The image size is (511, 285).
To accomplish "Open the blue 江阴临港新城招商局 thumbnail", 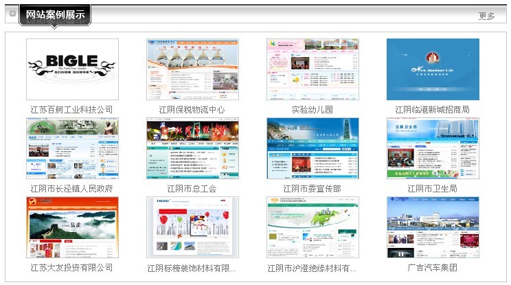I will click(433, 69).
